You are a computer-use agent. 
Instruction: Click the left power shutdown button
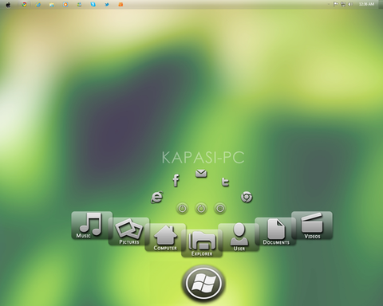pyautogui.click(x=182, y=209)
